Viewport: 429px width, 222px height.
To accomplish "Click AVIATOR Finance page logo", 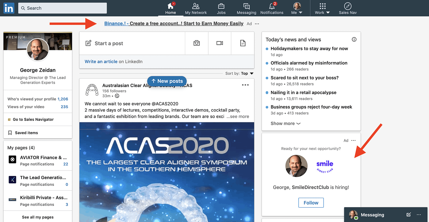I will pos(12,159).
